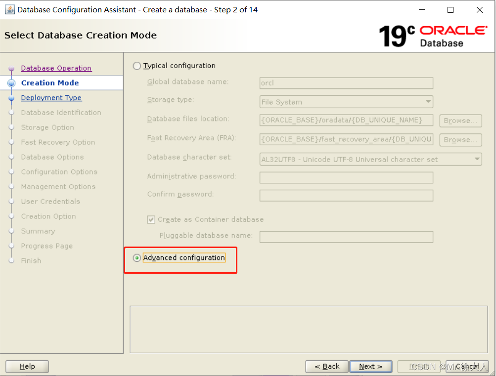Screen dimensions: 496x376
Task: Open the Deployment Type step link
Action: 51,98
